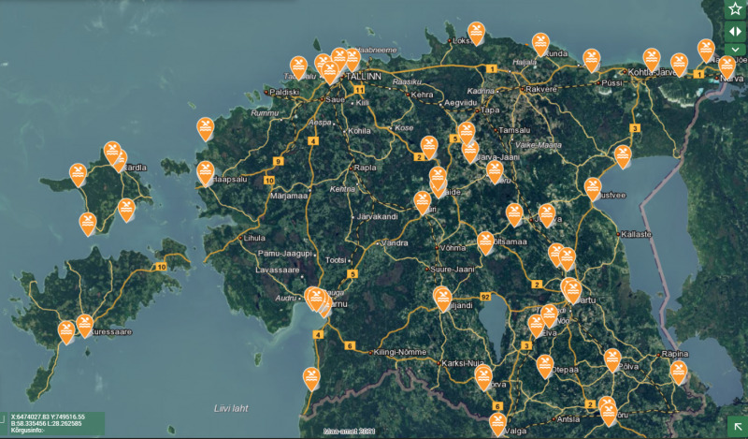
Task: Click the coordinates info panel
Action: point(52,423)
